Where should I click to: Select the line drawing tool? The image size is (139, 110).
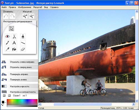[x=23, y=43]
